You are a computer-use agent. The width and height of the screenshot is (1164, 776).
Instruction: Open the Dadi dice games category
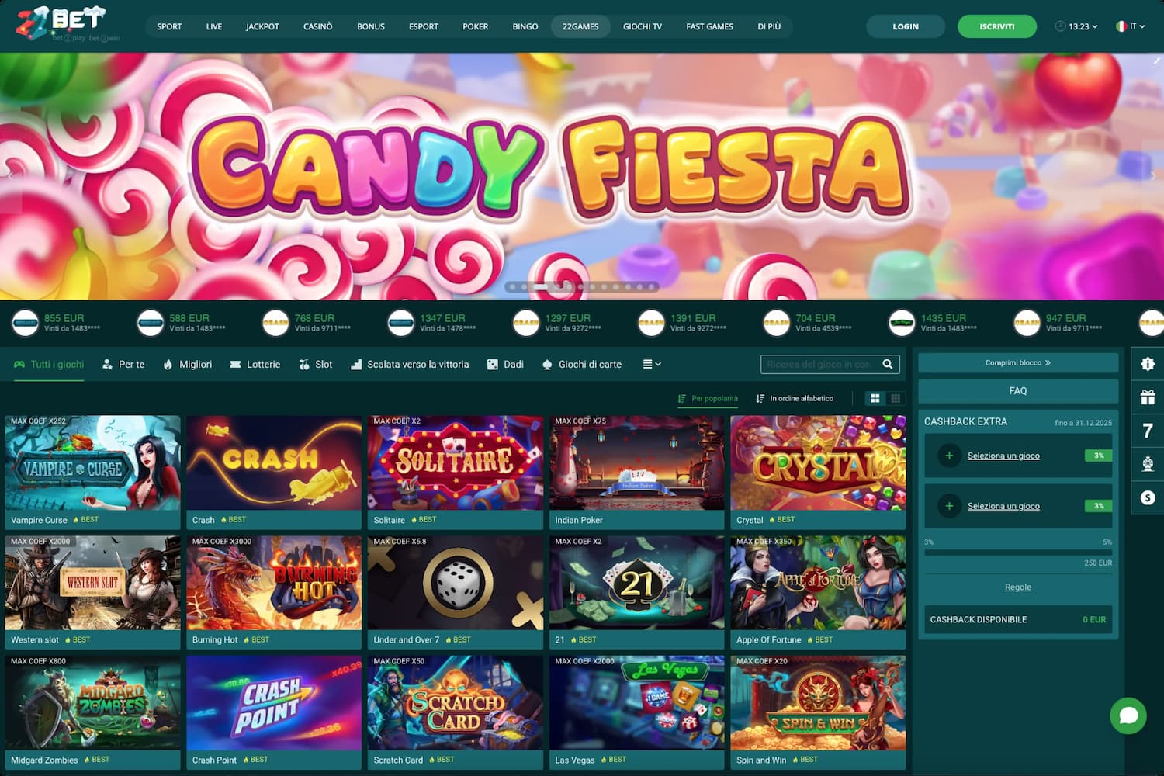[505, 364]
